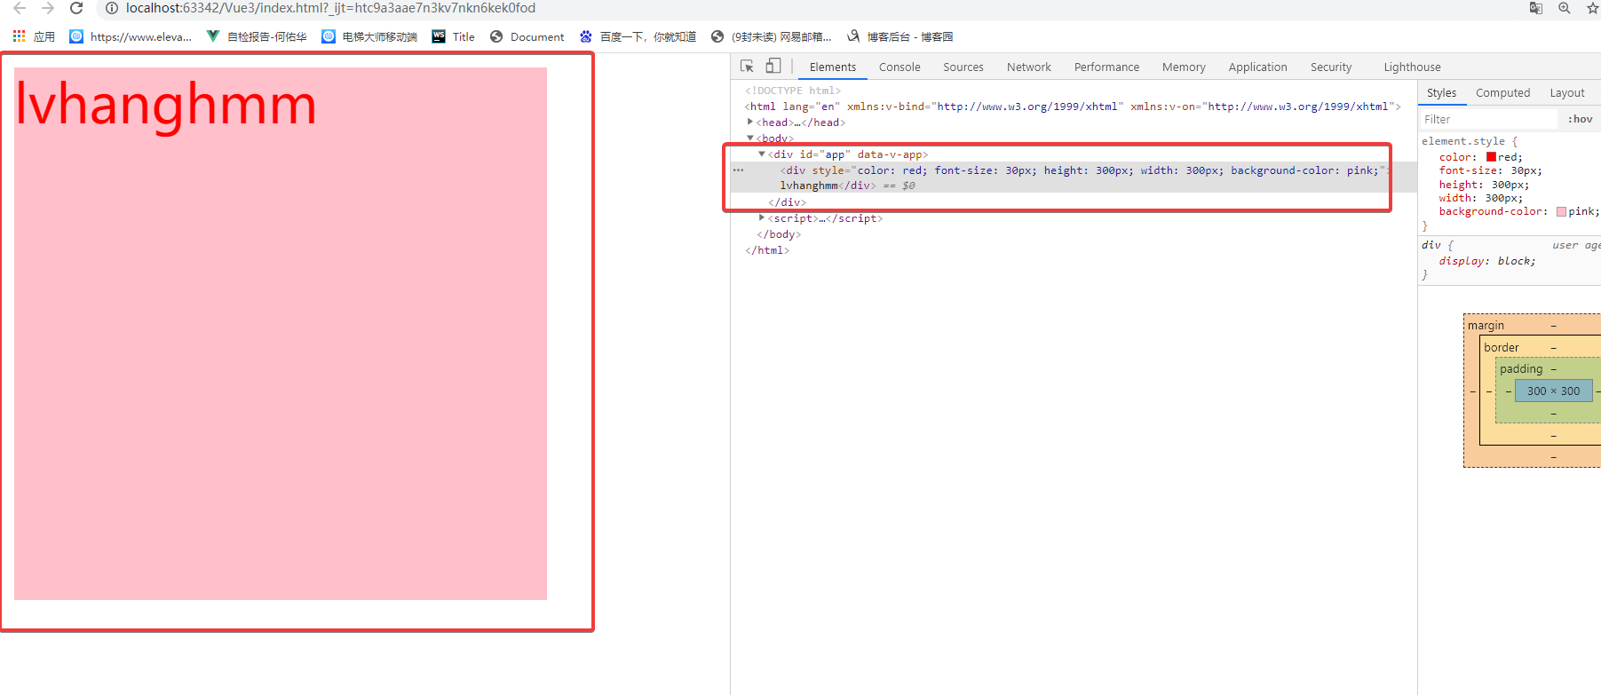The width and height of the screenshot is (1601, 695).
Task: View site information icon in address bar
Action: (x=112, y=8)
